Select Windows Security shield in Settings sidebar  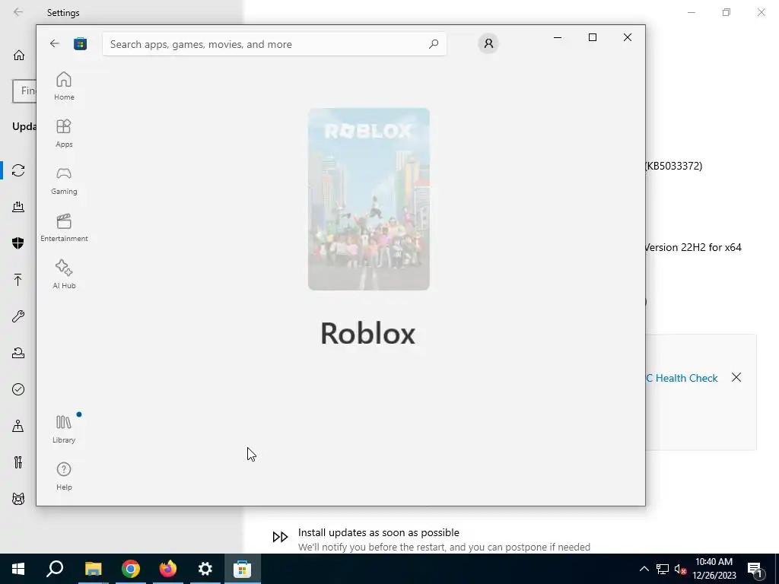18,243
